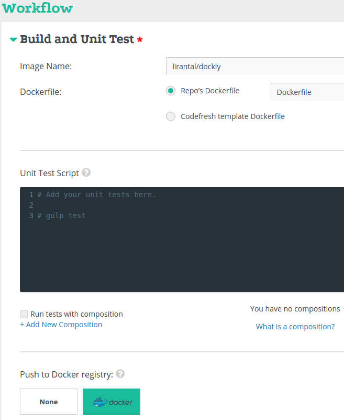The image size is (344, 420).
Task: Enable Run tests with composition checkbox
Action: click(x=24, y=314)
